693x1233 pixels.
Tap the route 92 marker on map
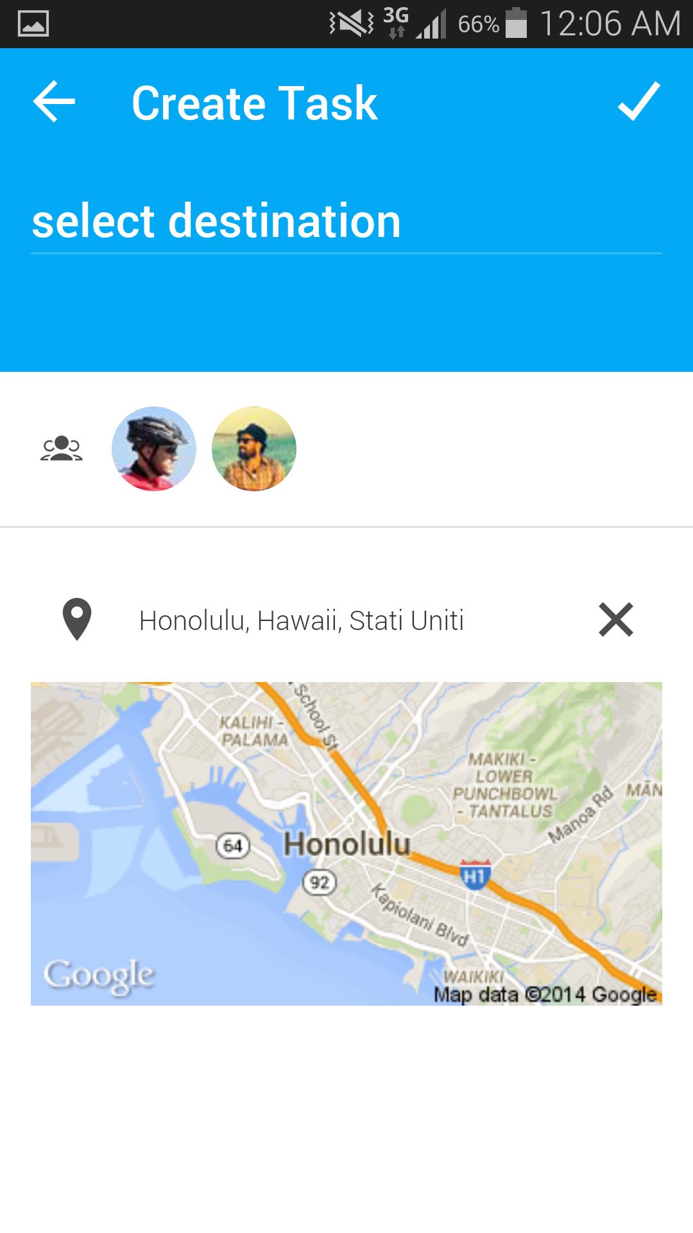coord(320,882)
